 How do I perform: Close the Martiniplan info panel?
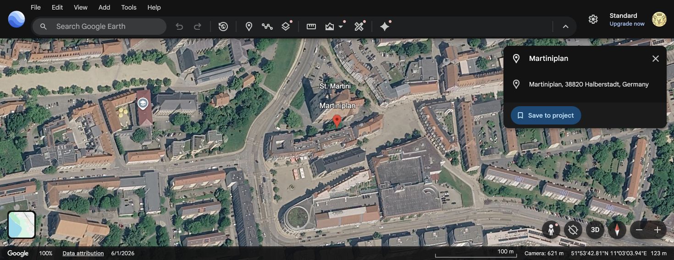coord(656,59)
